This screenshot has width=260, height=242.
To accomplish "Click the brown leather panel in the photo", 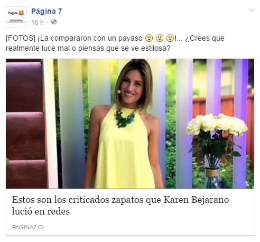I will (25, 123).
